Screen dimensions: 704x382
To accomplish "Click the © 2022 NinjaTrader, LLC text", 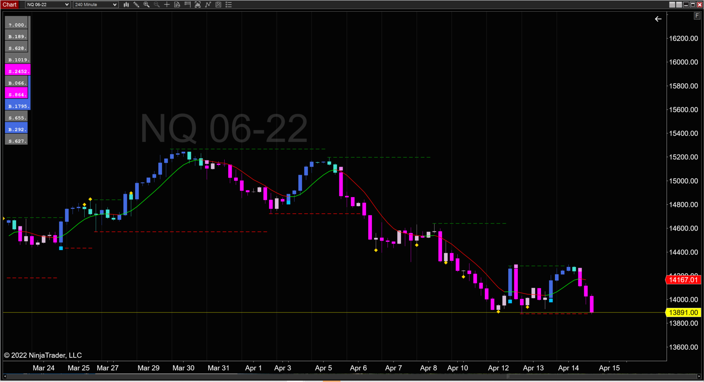I will point(43,355).
